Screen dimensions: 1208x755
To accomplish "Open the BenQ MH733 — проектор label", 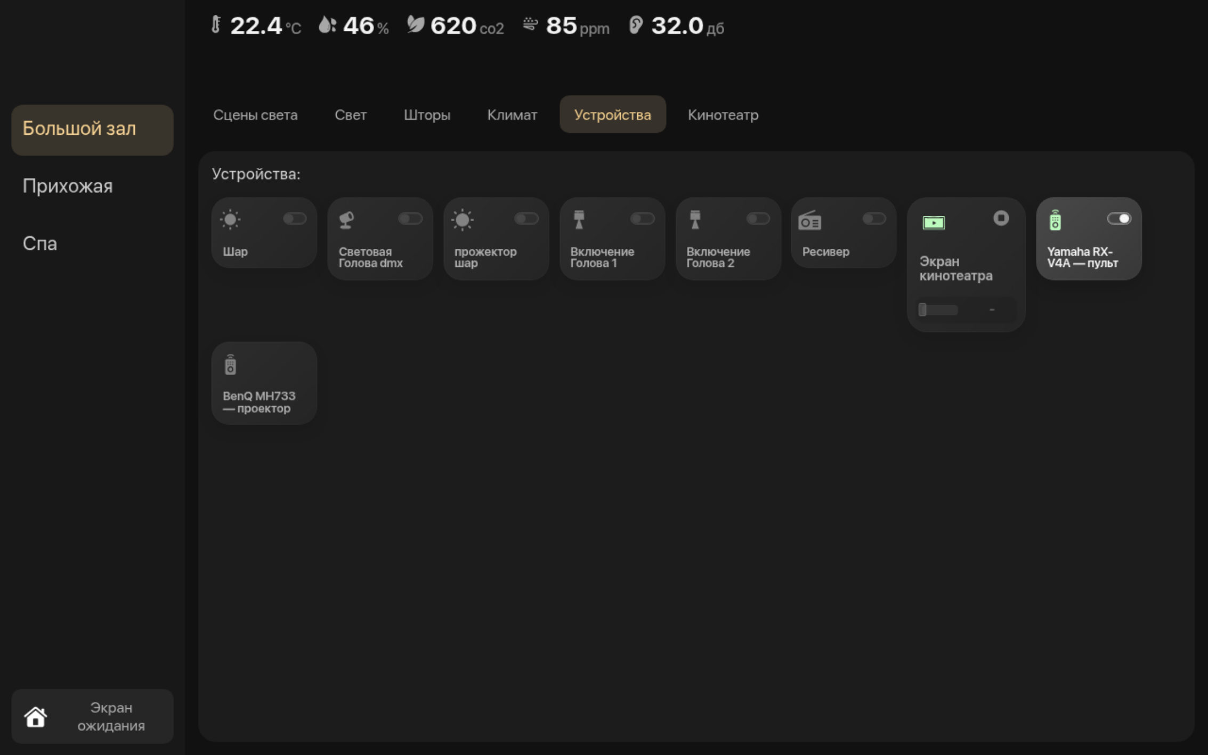I will pyautogui.click(x=259, y=402).
